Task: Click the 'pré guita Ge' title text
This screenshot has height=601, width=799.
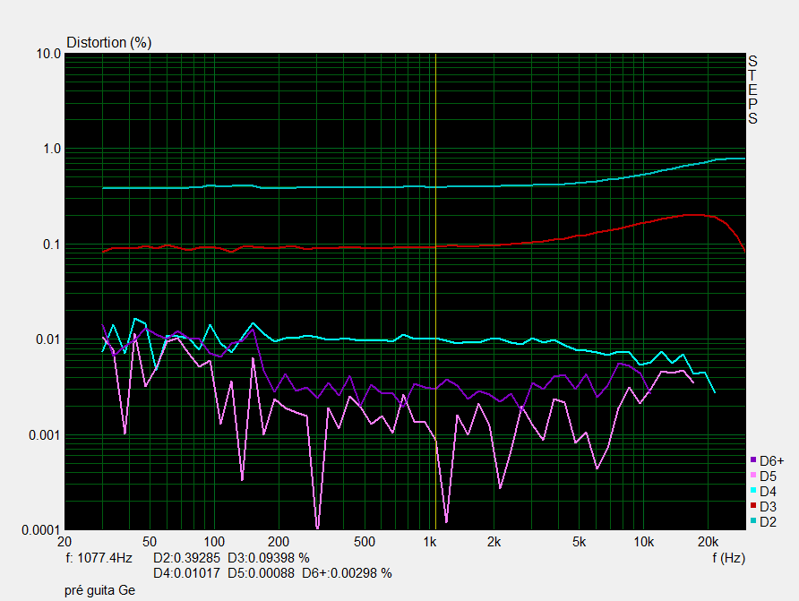Action: point(100,590)
